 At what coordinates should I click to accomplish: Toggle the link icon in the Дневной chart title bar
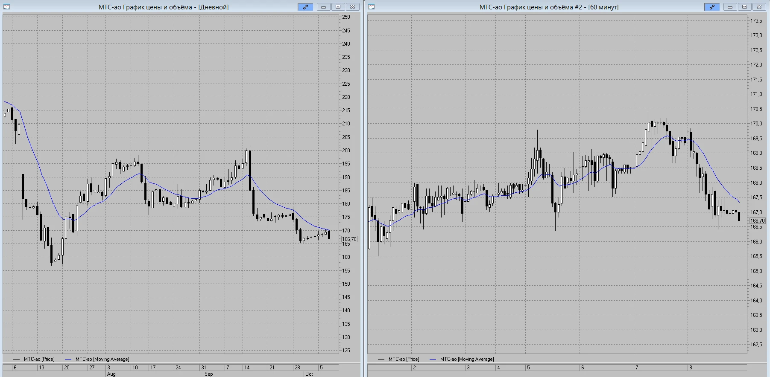click(305, 7)
